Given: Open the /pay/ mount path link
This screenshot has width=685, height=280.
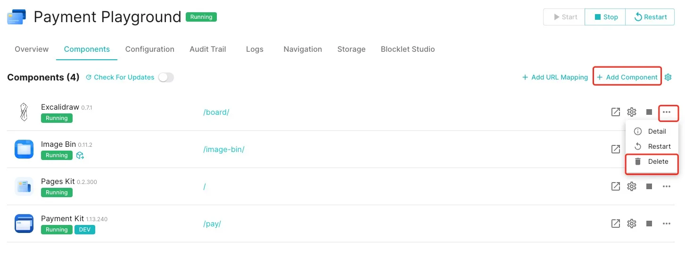Looking at the screenshot, I should tap(212, 224).
